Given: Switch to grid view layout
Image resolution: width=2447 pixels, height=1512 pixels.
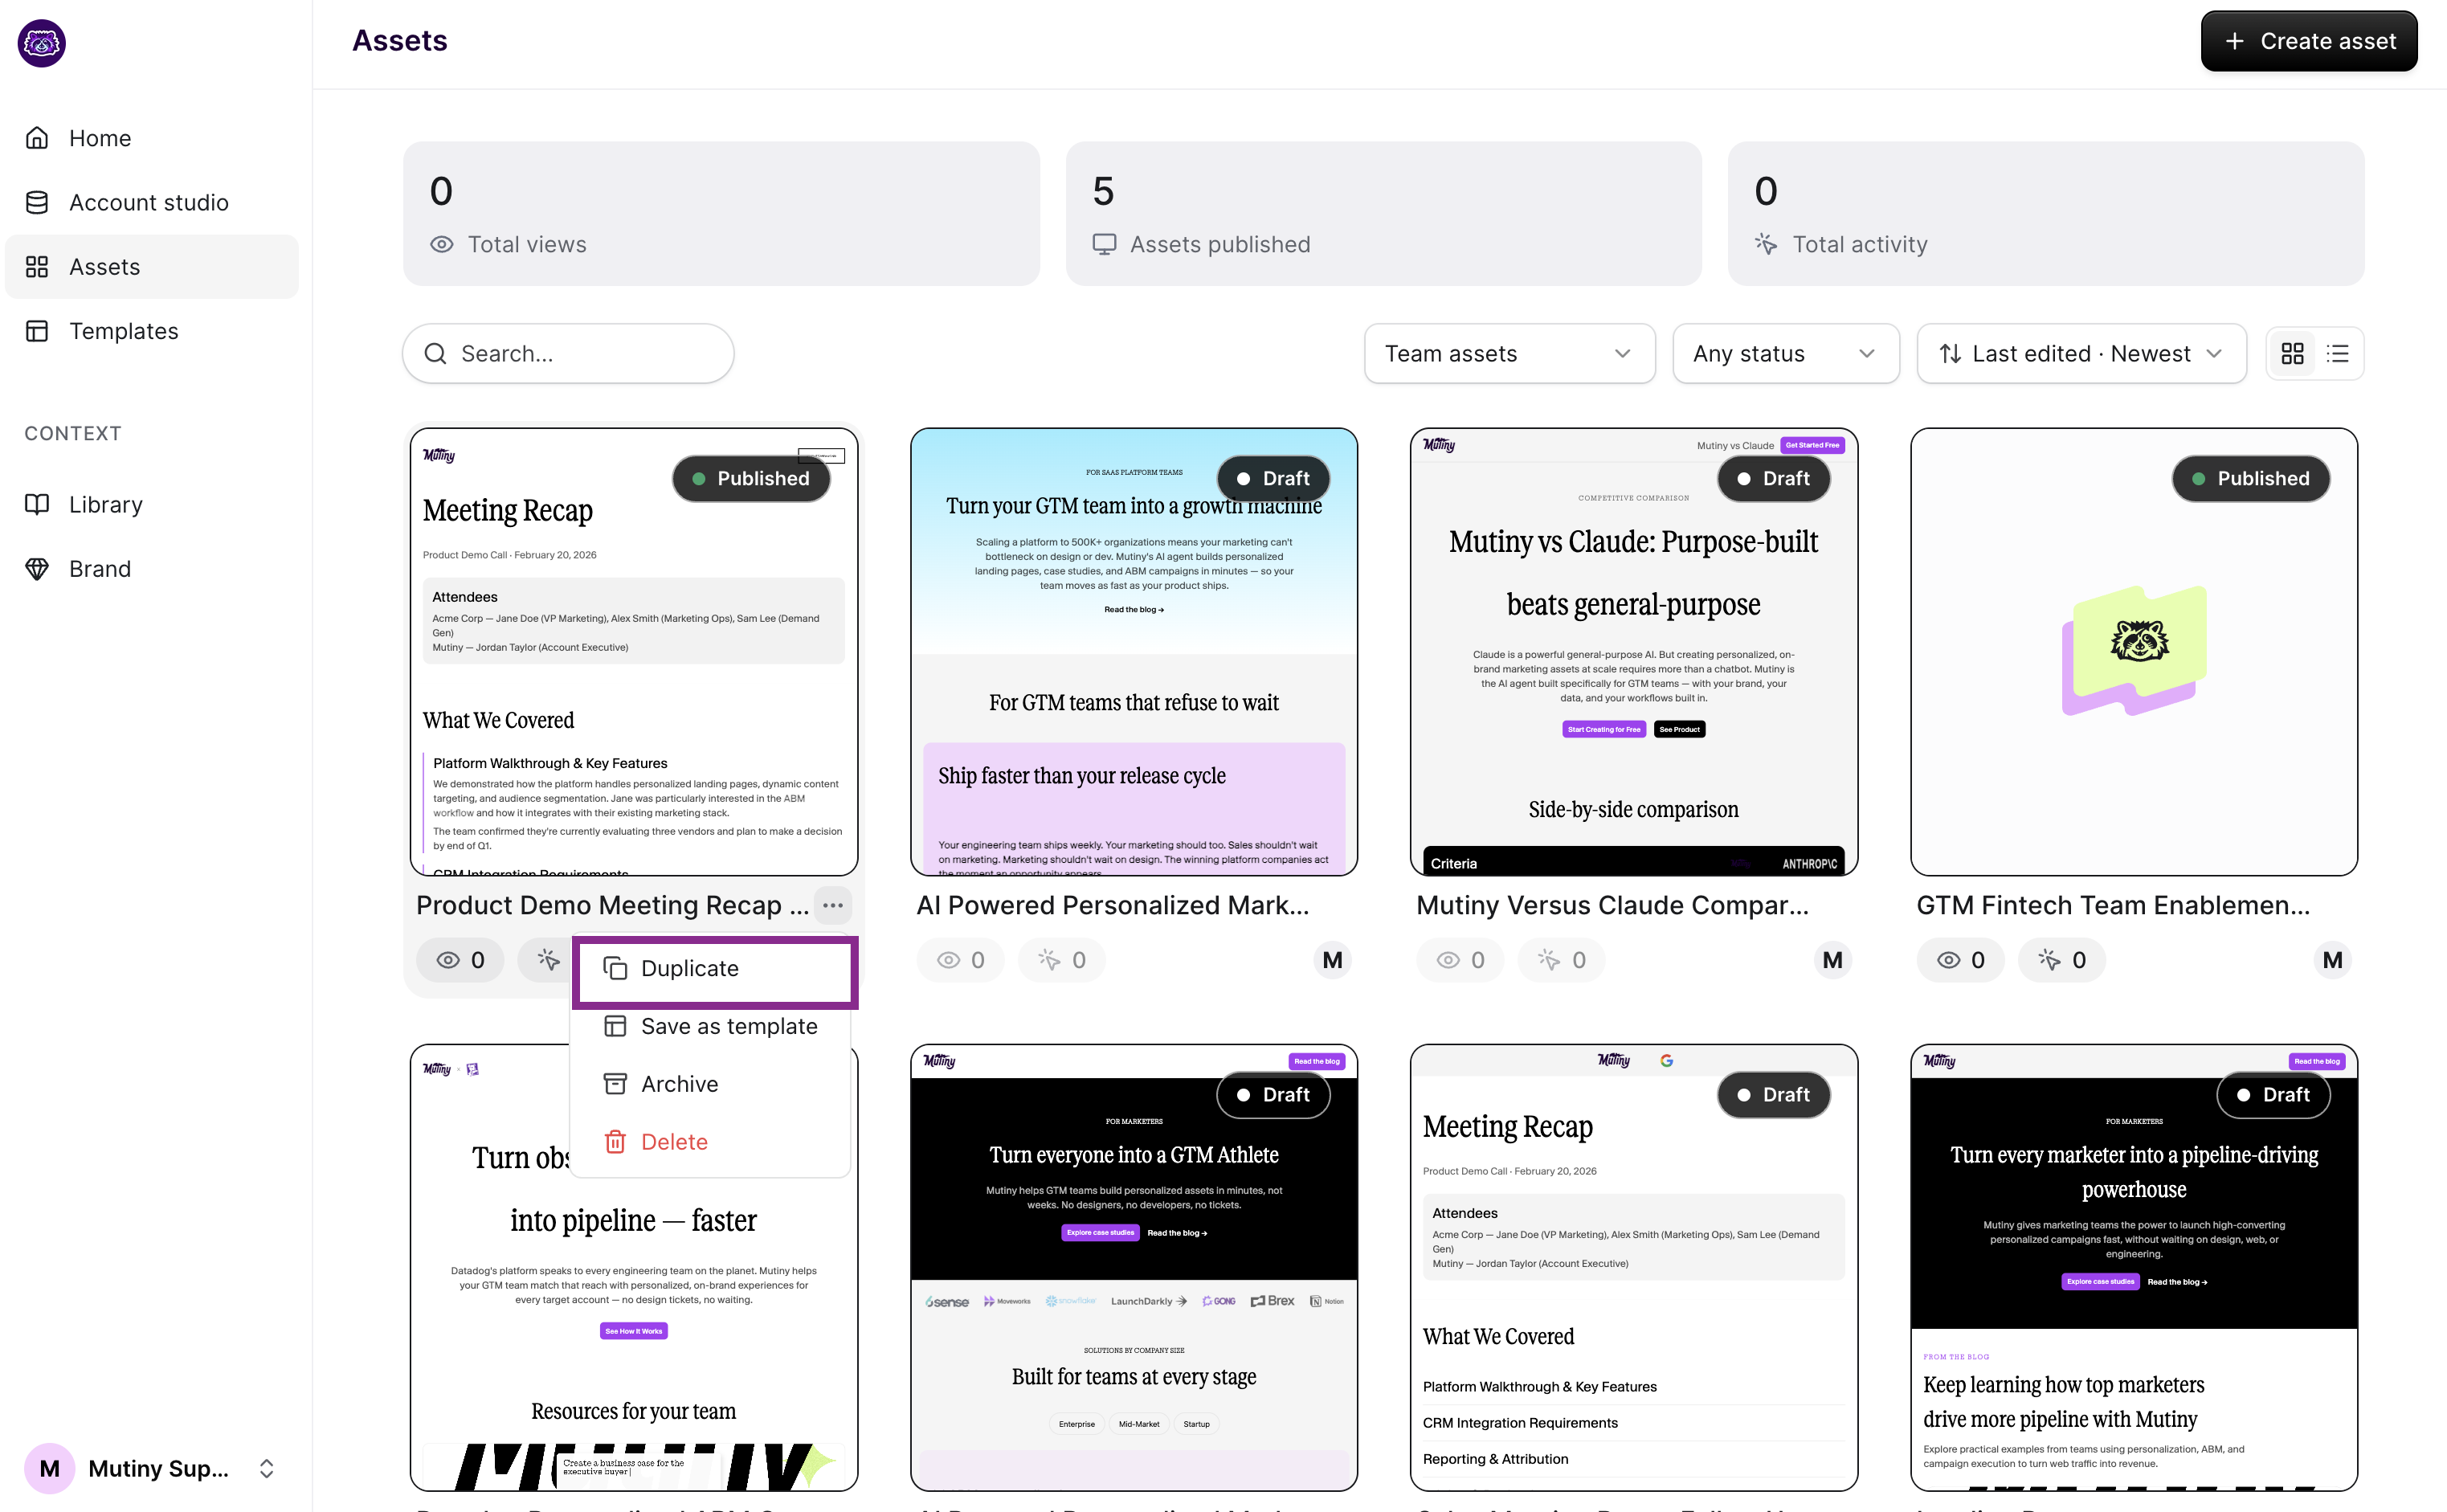Looking at the screenshot, I should (2292, 353).
